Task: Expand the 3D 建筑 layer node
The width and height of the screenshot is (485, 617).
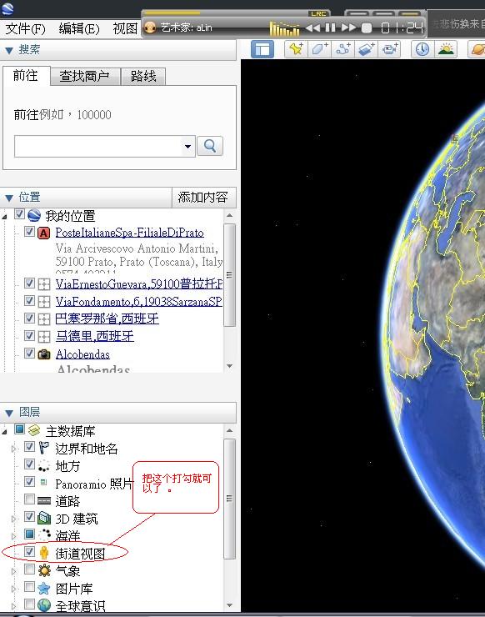Action: point(14,519)
